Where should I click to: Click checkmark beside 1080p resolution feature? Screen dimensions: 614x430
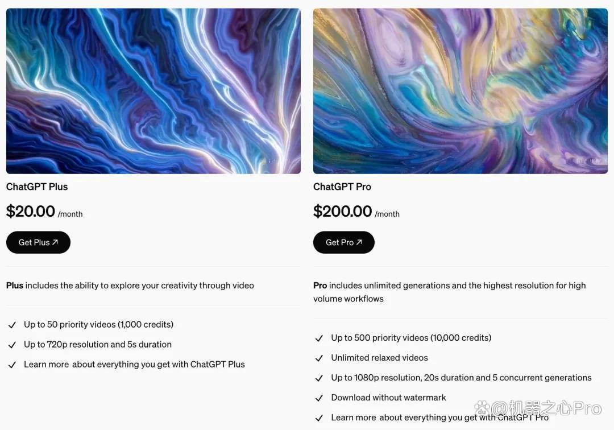tap(319, 378)
